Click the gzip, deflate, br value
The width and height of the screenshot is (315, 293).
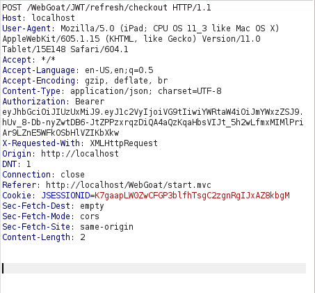coord(126,81)
